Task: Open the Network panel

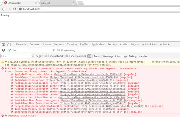Action: coord(59,44)
